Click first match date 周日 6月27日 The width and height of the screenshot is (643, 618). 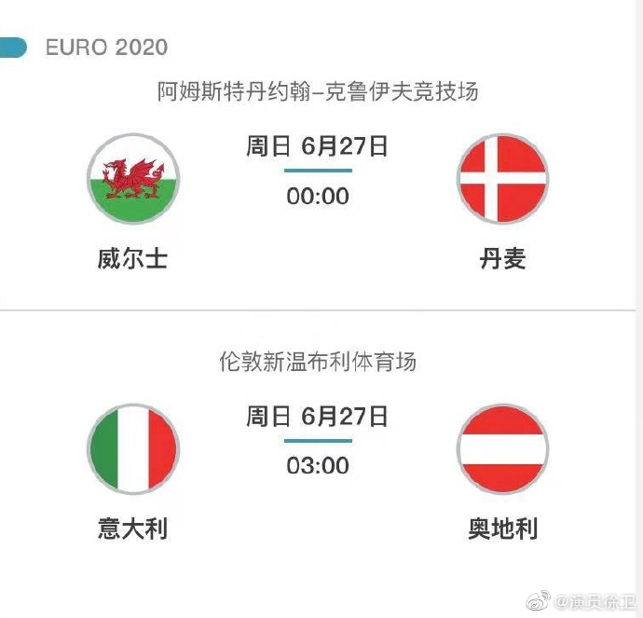[317, 146]
